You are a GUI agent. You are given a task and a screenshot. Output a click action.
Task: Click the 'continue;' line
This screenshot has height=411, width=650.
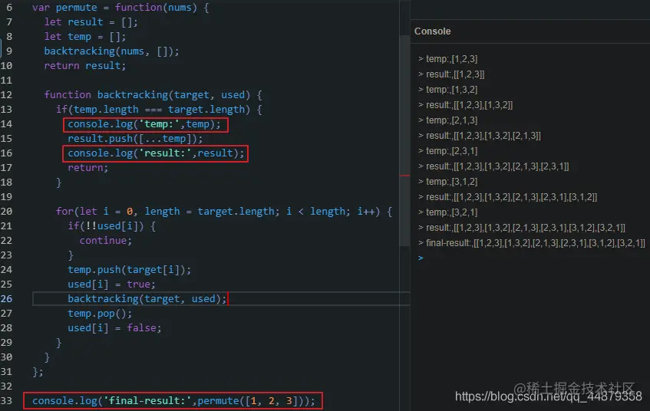click(x=106, y=240)
